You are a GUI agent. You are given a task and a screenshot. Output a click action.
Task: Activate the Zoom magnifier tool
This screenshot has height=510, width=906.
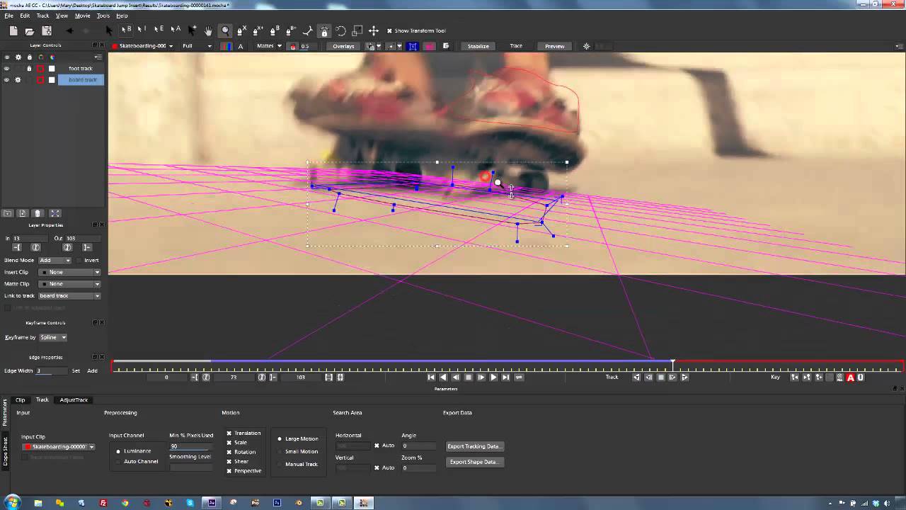225,30
